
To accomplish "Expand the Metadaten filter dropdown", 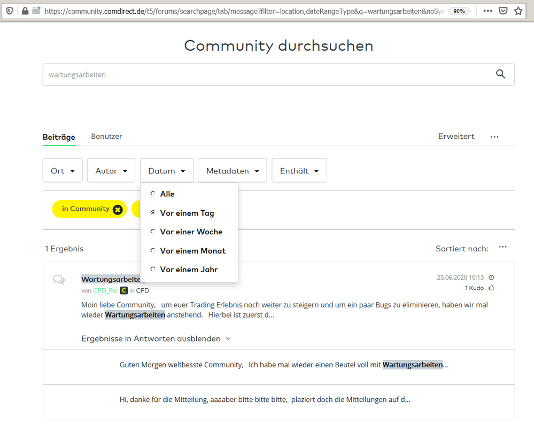I will tap(232, 171).
